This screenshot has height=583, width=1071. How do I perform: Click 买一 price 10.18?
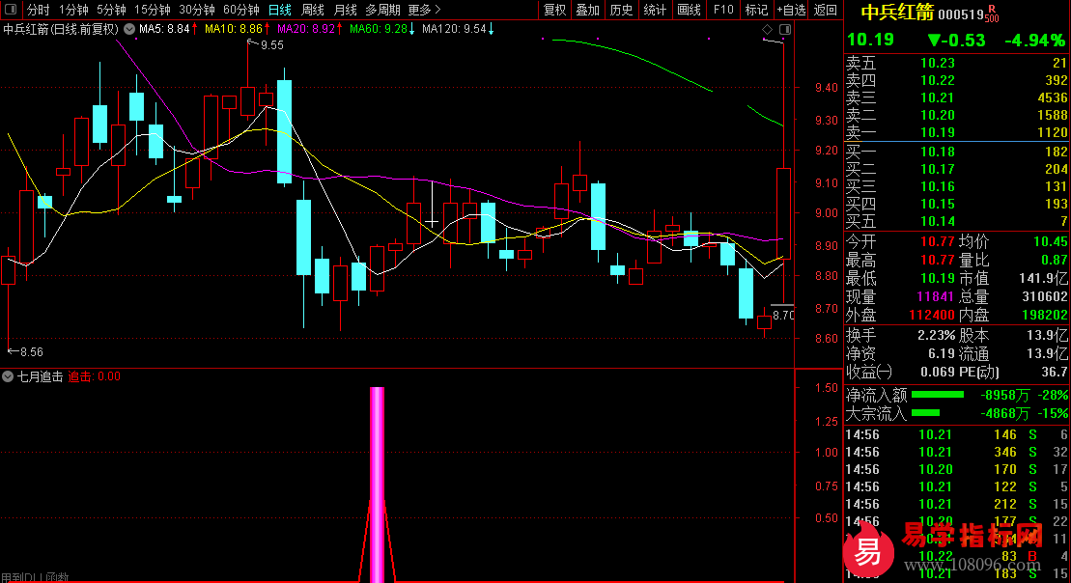click(937, 152)
